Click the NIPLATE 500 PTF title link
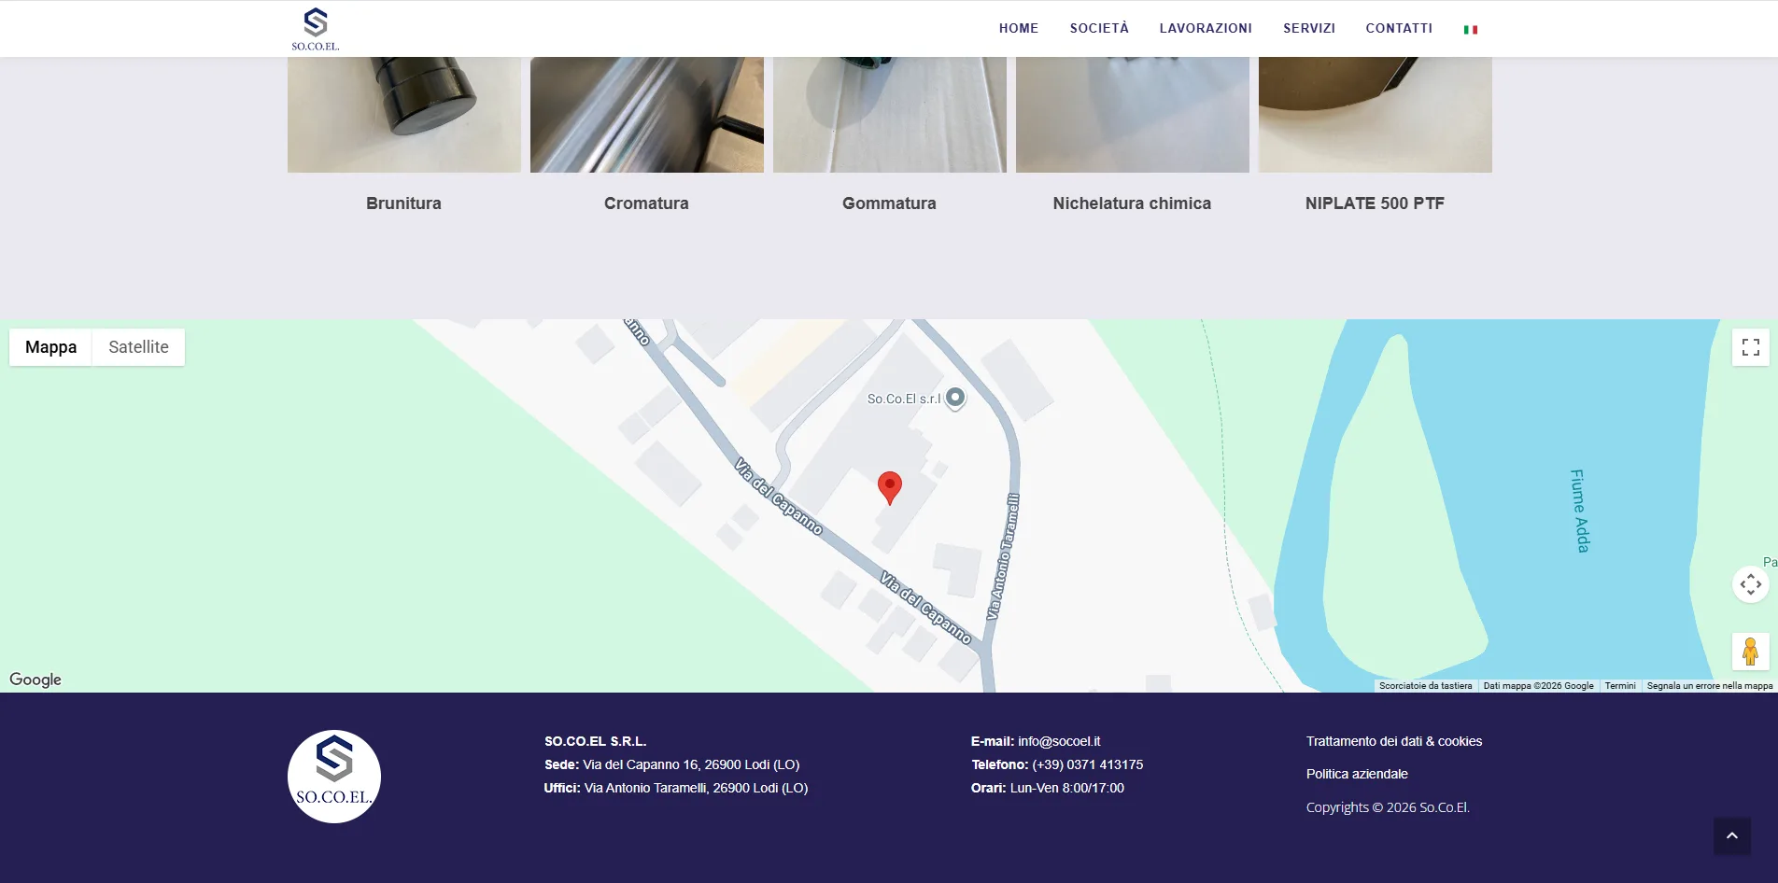The image size is (1778, 883). [x=1375, y=203]
